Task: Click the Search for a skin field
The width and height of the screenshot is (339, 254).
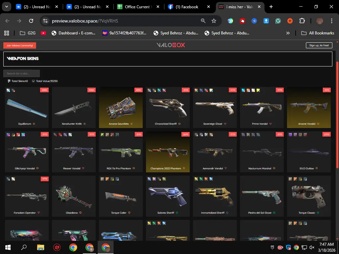Action: tap(22, 73)
